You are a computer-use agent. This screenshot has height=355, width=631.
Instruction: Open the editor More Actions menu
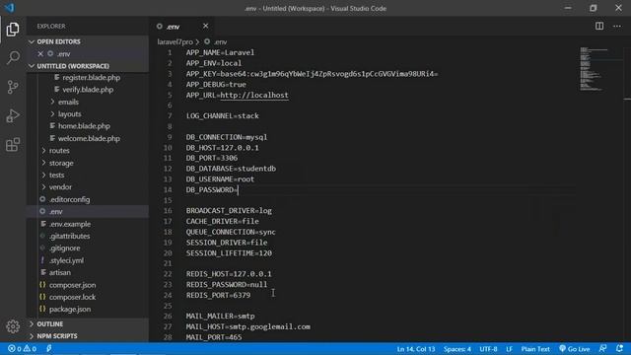[617, 27]
